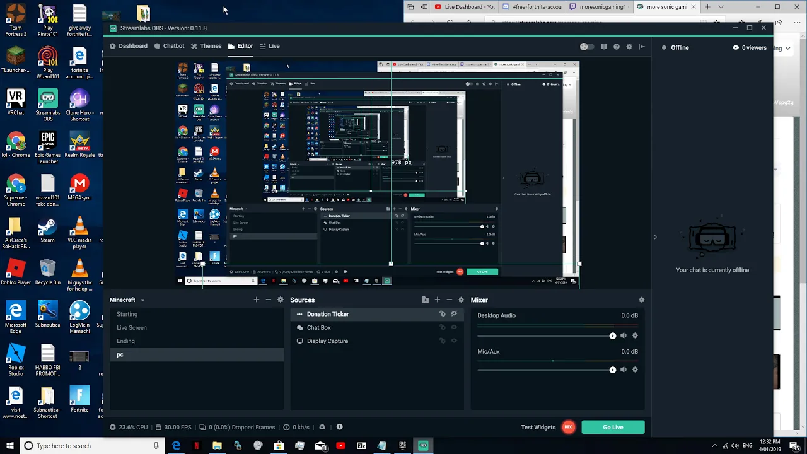
Task: Add a source folder icon
Action: click(x=425, y=300)
